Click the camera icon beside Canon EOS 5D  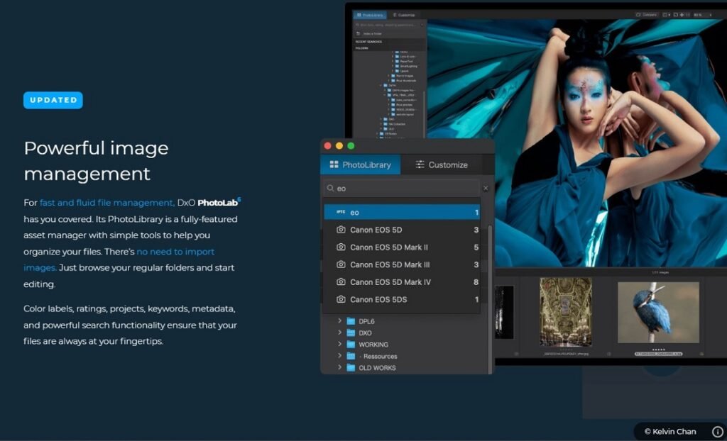(341, 230)
